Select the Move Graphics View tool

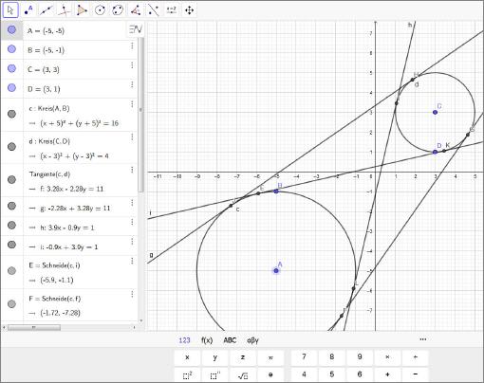point(189,10)
